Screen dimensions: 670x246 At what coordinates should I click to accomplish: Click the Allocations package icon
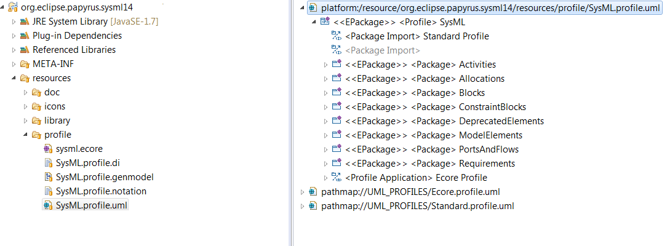click(337, 78)
